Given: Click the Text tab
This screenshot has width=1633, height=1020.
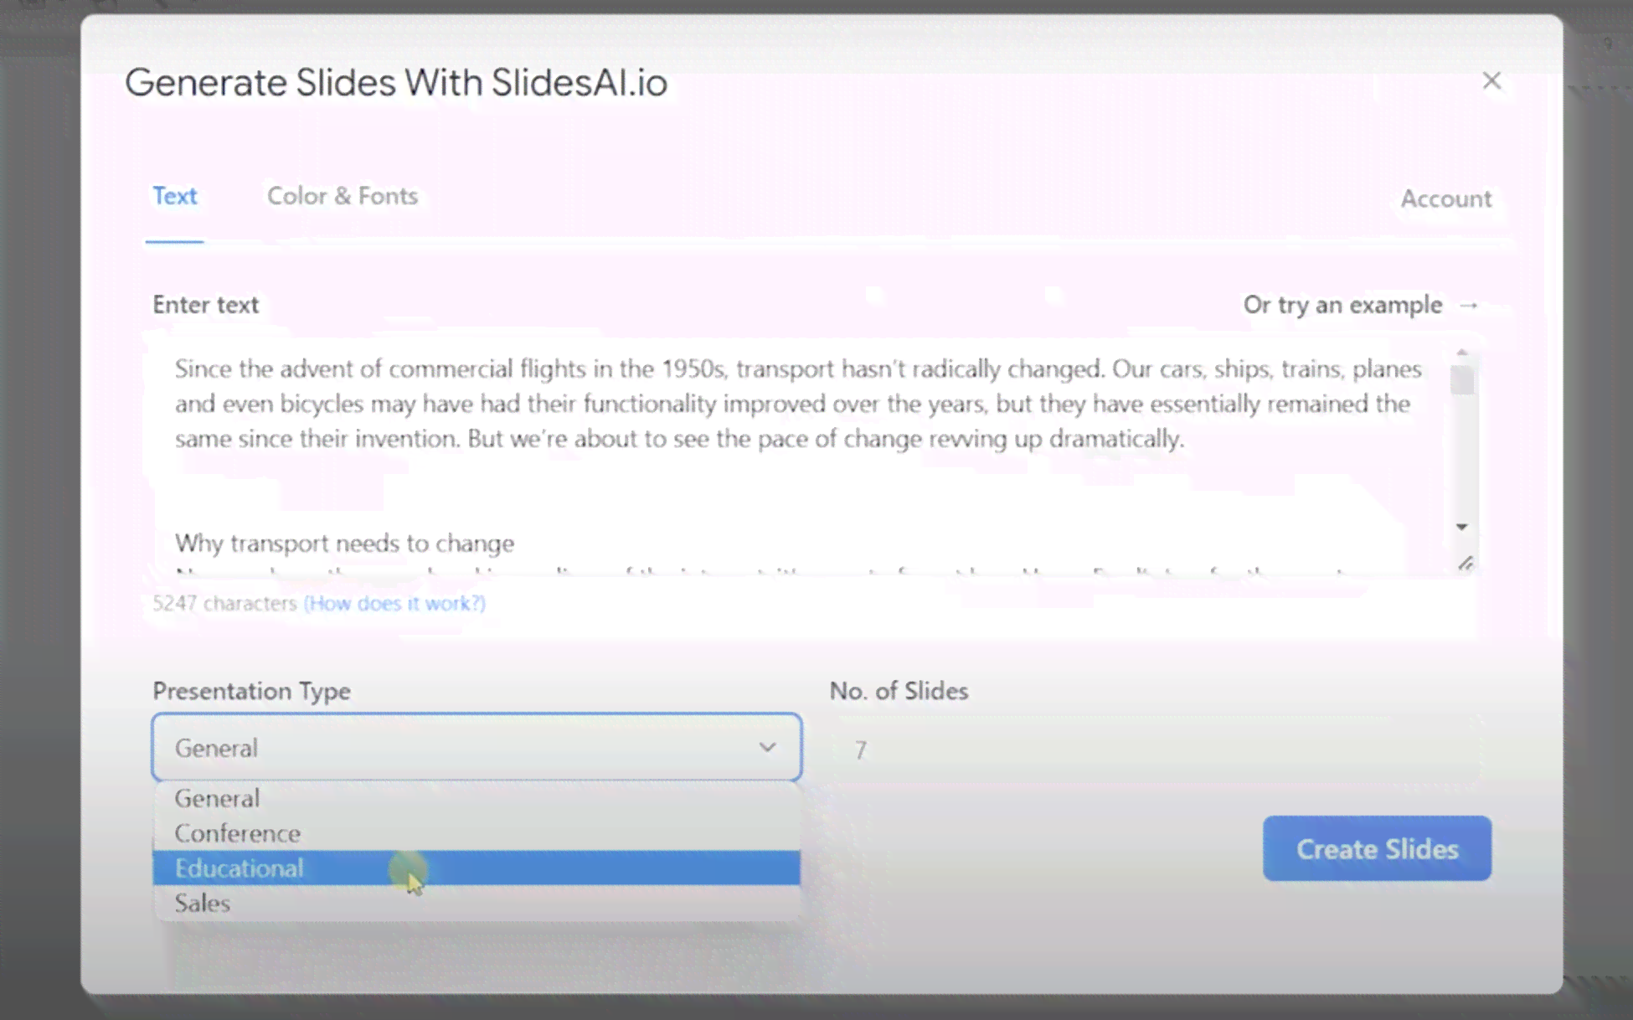Looking at the screenshot, I should click(x=174, y=196).
